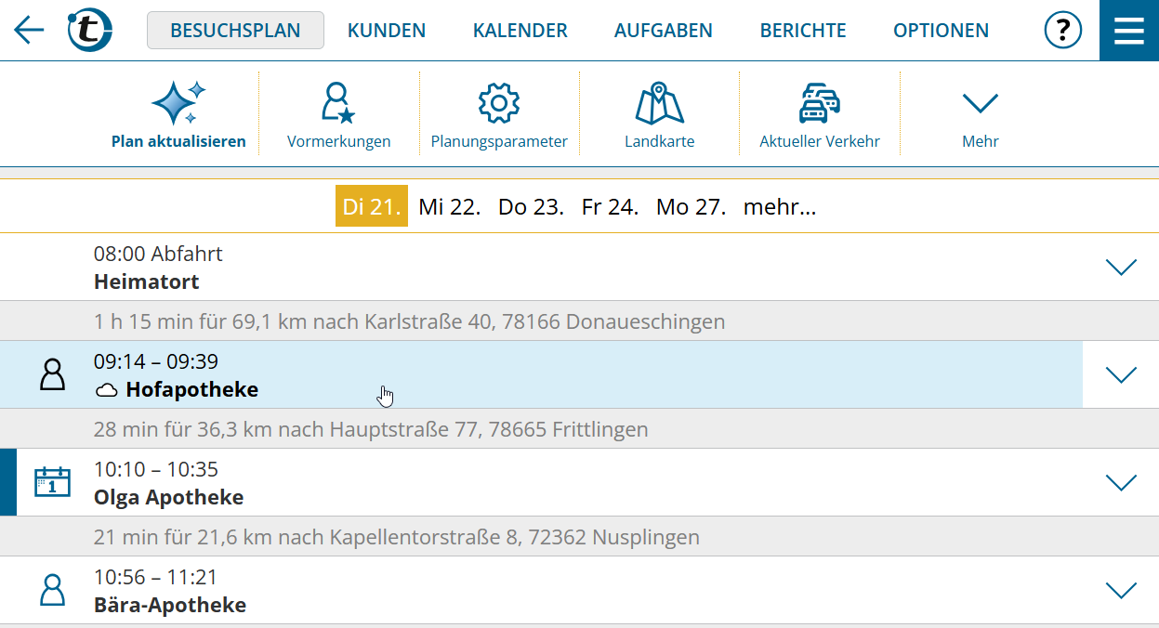Click the back arrow icon
Viewport: 1159px width, 628px height.
29,31
